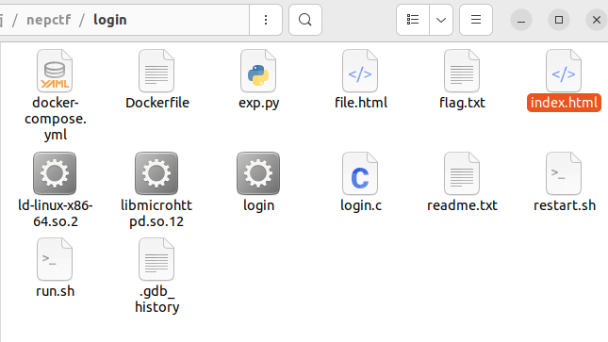This screenshot has height=342, width=608.
Task: Select the readme.txt file
Action: (x=462, y=173)
